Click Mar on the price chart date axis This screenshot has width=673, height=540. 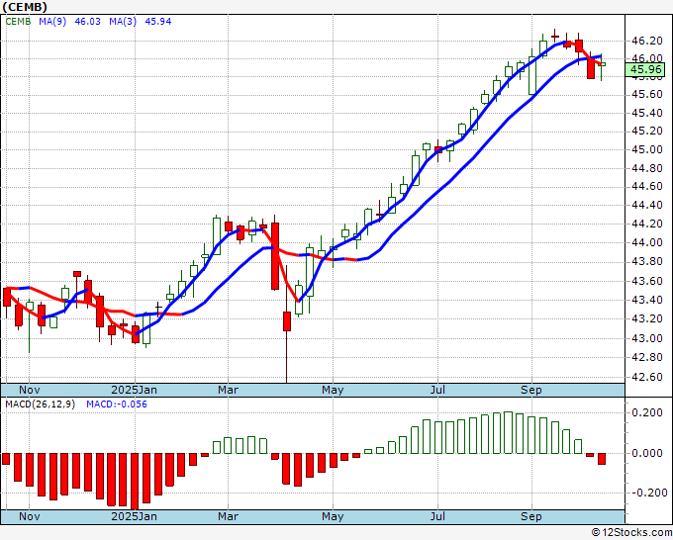(x=228, y=390)
